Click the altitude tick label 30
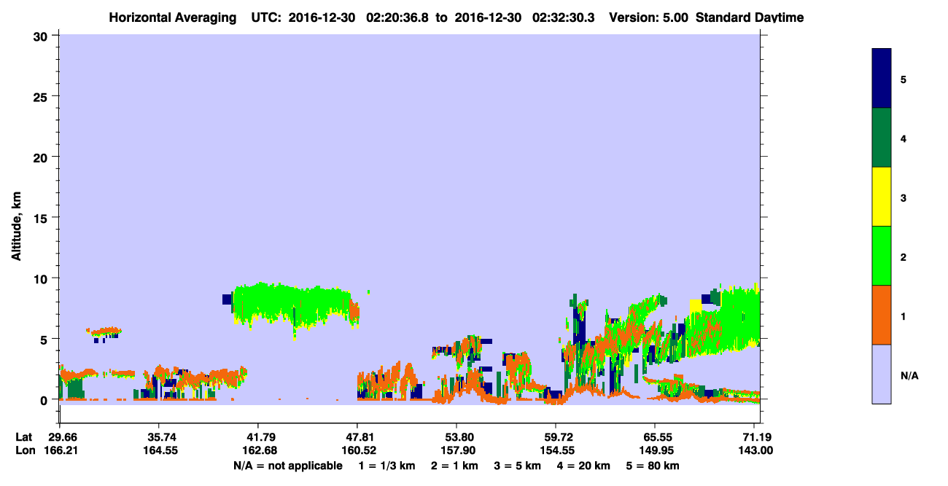The image size is (948, 486). [x=42, y=36]
